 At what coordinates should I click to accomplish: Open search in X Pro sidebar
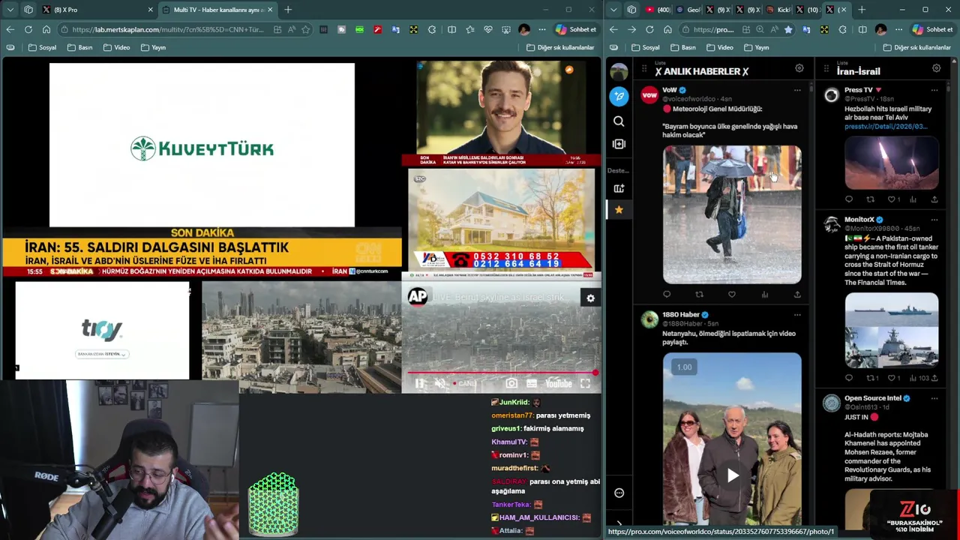click(619, 121)
